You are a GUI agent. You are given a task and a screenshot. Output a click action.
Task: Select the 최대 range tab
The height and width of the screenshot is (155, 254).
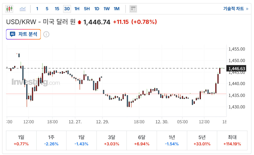click(x=232, y=140)
